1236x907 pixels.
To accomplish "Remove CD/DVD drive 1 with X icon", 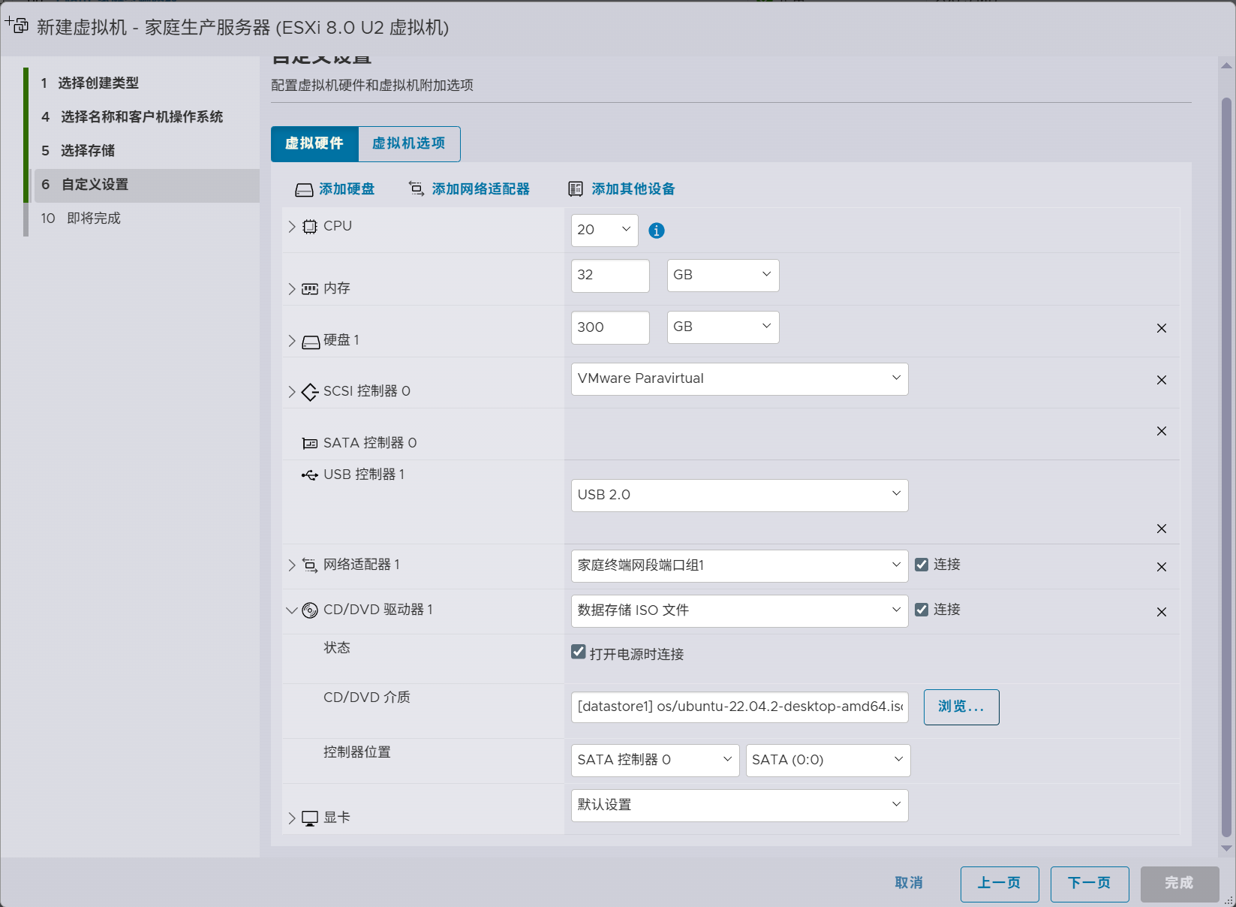I will click(1161, 612).
